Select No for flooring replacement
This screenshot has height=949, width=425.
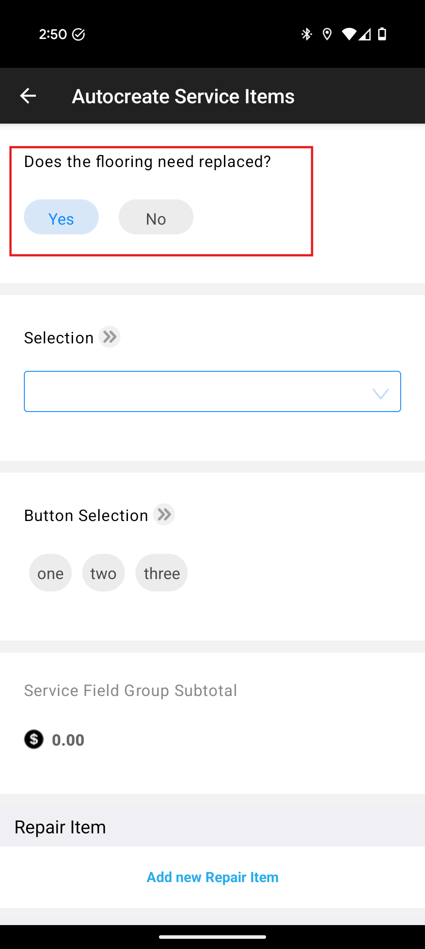click(x=156, y=217)
